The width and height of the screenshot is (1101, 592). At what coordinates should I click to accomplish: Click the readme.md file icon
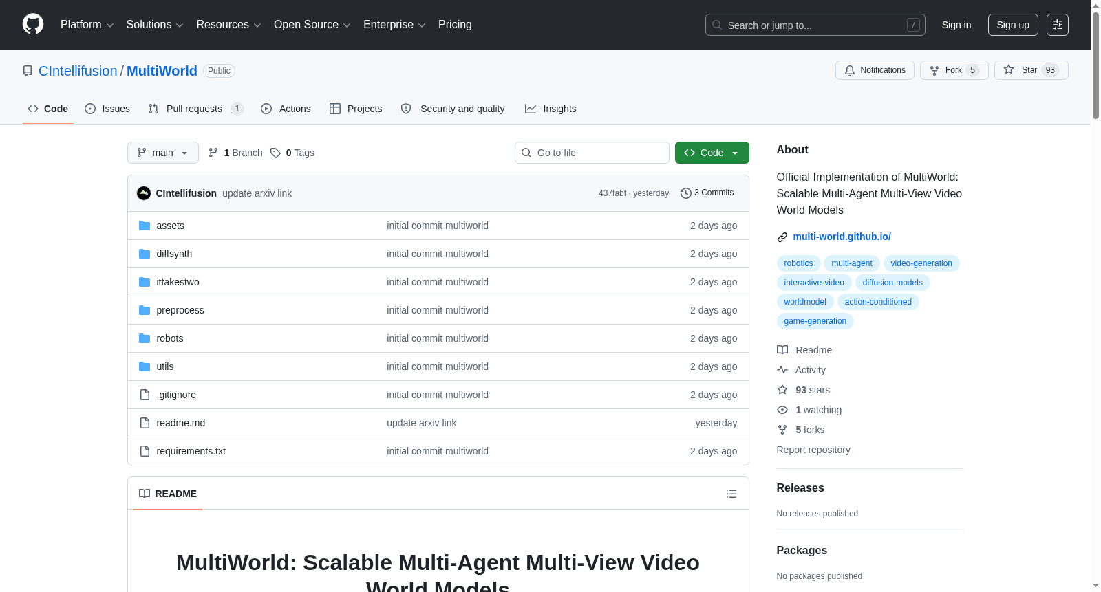coord(145,423)
